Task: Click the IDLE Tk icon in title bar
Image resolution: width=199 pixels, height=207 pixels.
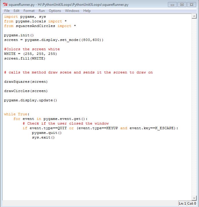Action: point(5,5)
